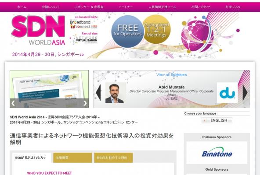
Task: Click the blue FREE for Operators badge
Action: [x=127, y=31]
